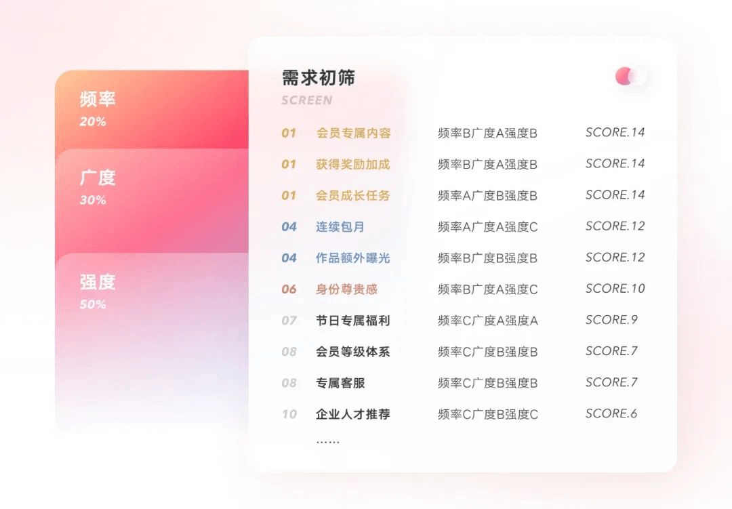The height and width of the screenshot is (509, 732).
Task: Click 频率A广度B强度B for 会员成长任务
Action: point(487,196)
